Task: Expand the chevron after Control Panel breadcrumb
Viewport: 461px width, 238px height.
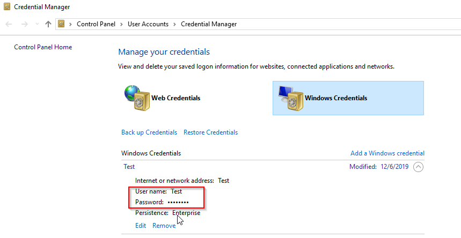Action: [121, 24]
